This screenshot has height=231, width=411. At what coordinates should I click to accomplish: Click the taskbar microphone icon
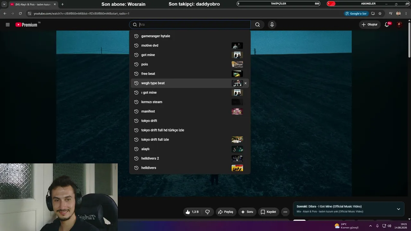tap(377, 226)
